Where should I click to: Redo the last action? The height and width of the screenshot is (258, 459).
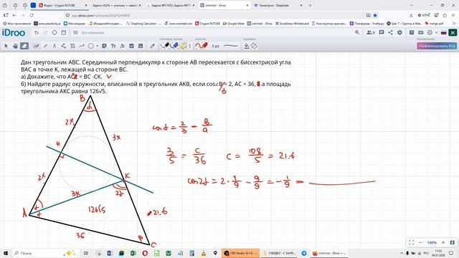coord(45,32)
